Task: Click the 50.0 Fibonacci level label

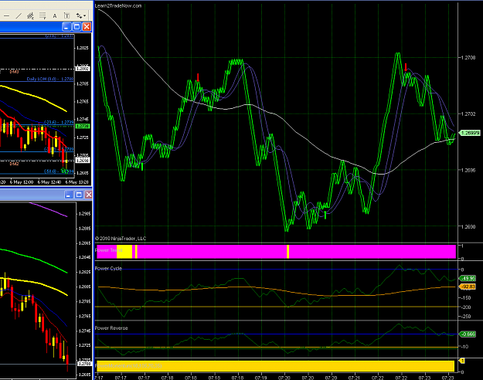Action: [59, 171]
